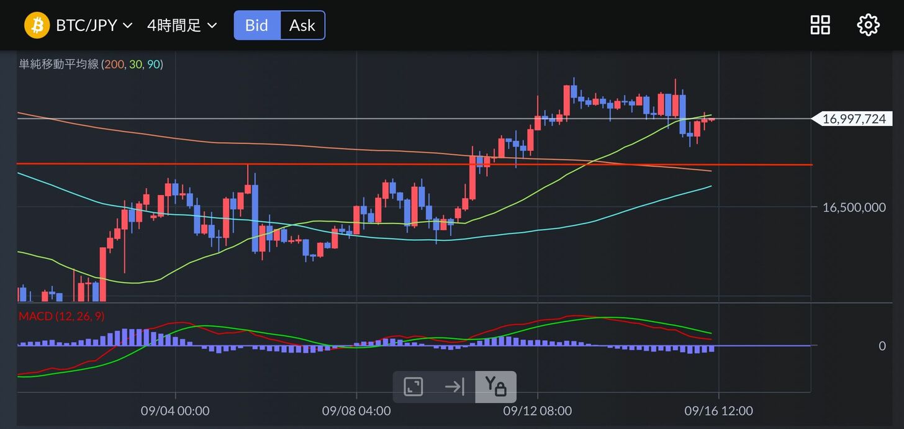Click the 09/16 12:00 time axis label
The height and width of the screenshot is (429, 904).
coord(718,411)
